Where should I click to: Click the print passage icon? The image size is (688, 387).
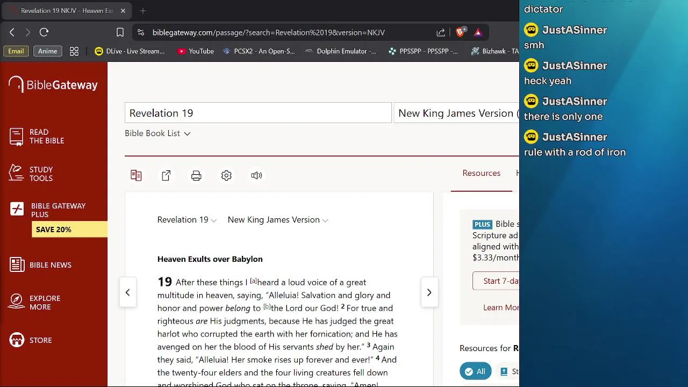pyautogui.click(x=196, y=175)
